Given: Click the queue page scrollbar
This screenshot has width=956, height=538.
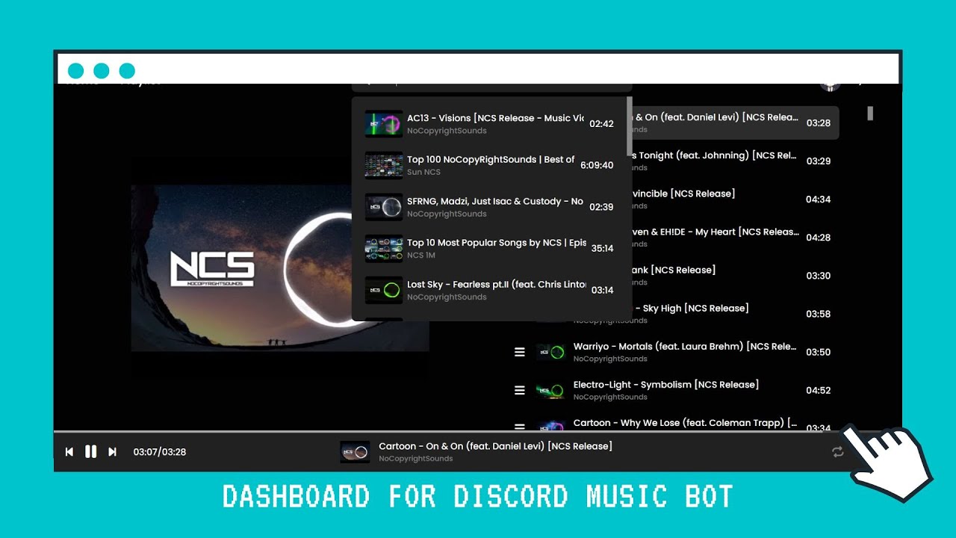Looking at the screenshot, I should pyautogui.click(x=870, y=113).
